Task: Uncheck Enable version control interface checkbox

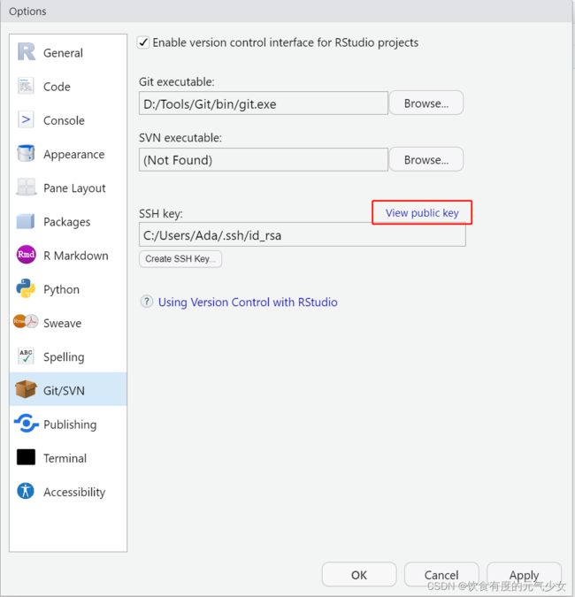Action: coord(143,42)
